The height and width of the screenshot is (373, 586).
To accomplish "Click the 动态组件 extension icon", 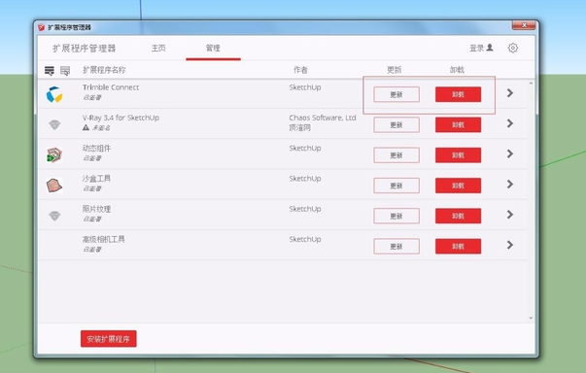I will [54, 155].
